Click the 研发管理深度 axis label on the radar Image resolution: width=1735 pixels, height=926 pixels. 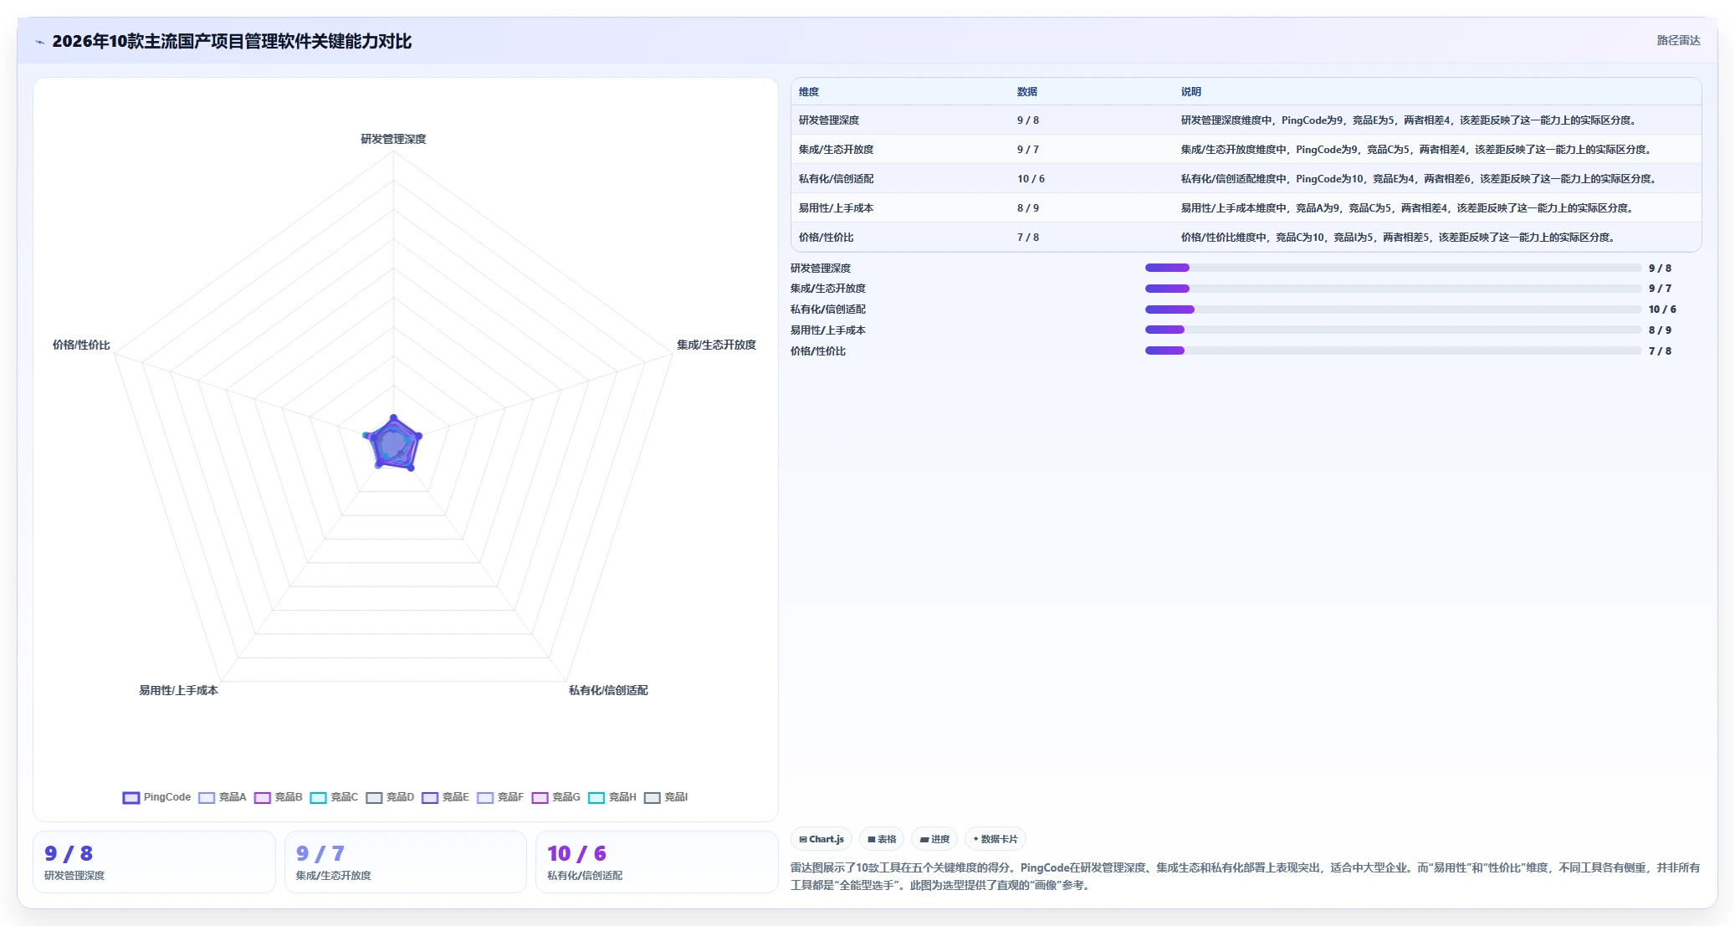click(x=393, y=139)
